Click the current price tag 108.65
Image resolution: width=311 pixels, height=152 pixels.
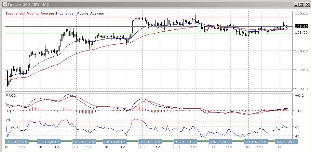point(301,26)
